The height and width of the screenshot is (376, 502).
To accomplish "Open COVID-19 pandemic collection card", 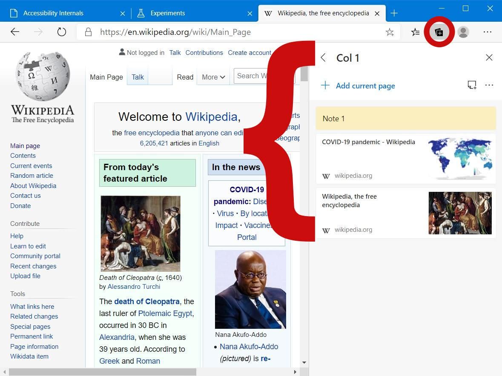I will (x=406, y=159).
